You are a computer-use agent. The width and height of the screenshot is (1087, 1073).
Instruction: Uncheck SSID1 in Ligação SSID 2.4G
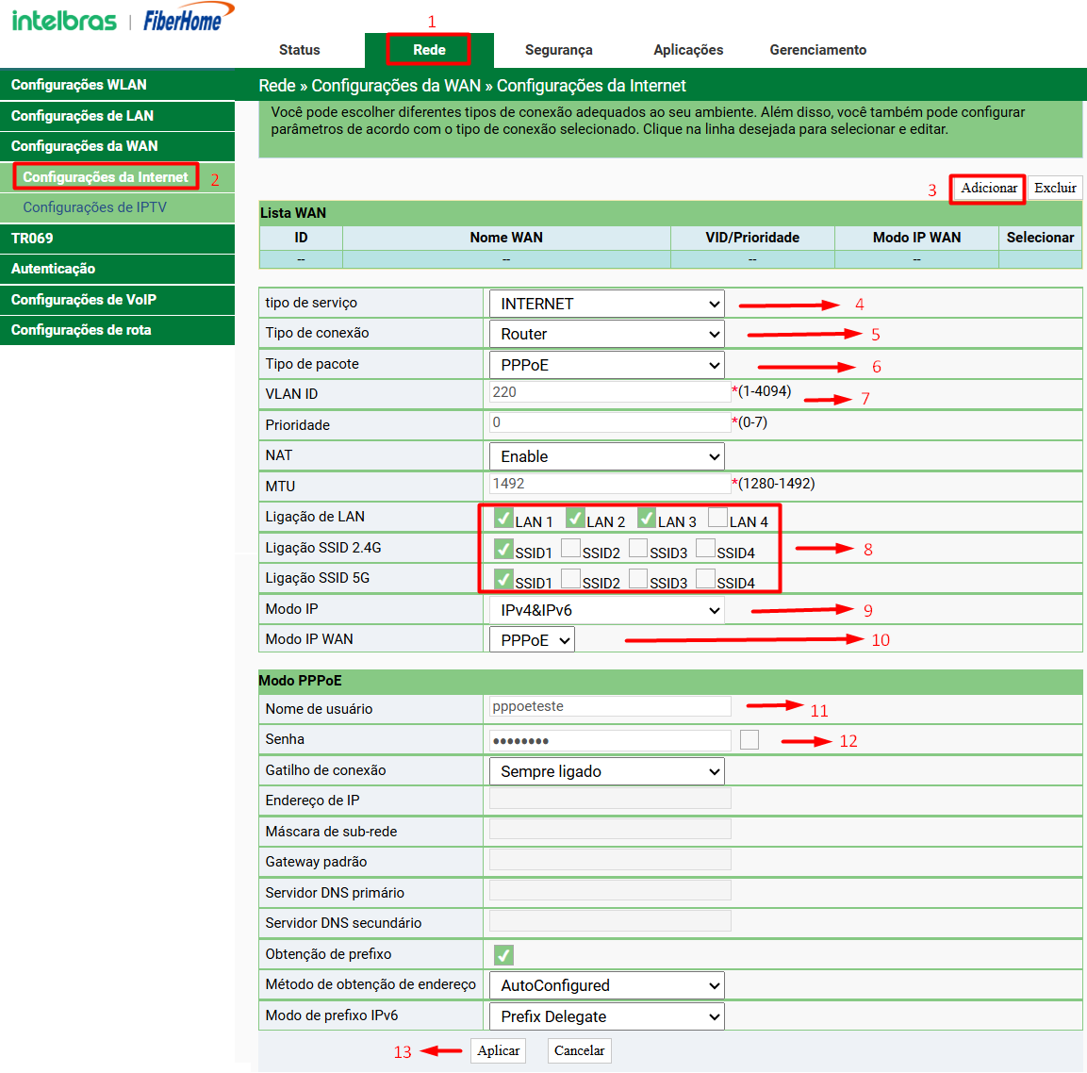[504, 550]
